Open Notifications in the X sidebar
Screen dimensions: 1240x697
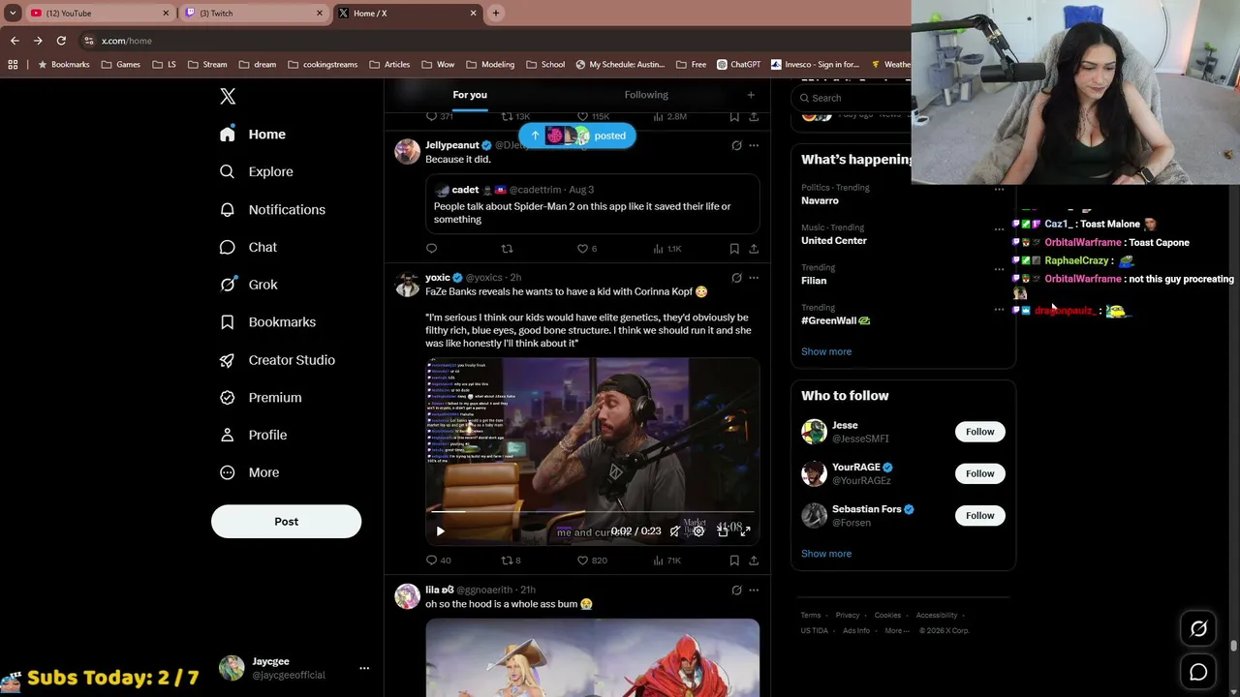tap(272, 209)
